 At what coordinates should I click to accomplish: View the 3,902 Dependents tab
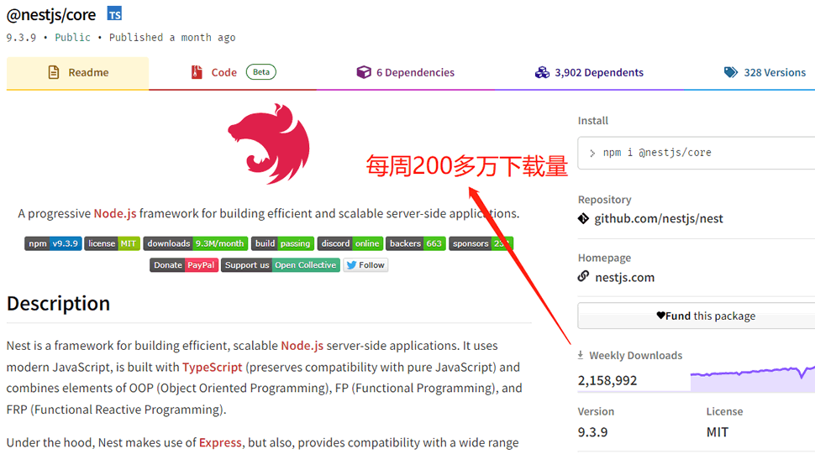(589, 73)
